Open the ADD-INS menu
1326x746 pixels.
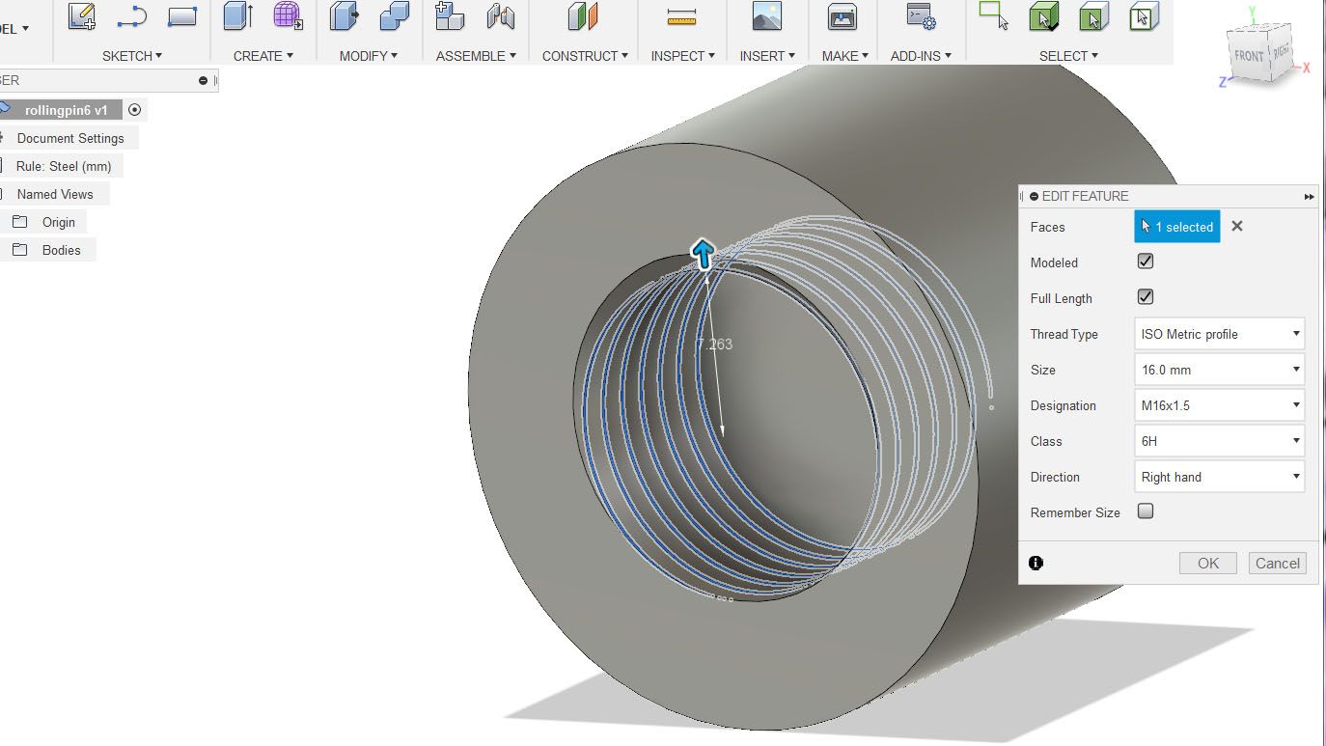click(921, 56)
